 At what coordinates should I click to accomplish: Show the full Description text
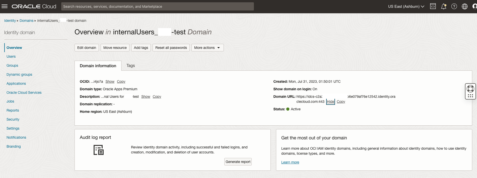tap(146, 97)
